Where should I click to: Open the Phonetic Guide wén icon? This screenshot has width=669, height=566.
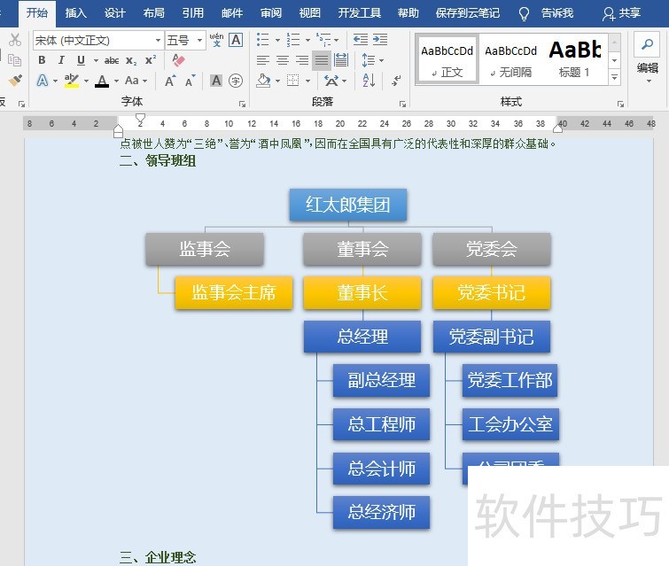(217, 40)
